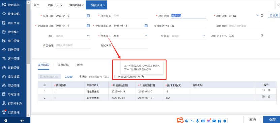280x123 pixels.
Task: Click the 项目备注 input field
Action: coord(73,45)
